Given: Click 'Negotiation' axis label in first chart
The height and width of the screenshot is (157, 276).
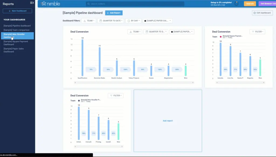Looking at the screenshot, I should coord(168,78).
